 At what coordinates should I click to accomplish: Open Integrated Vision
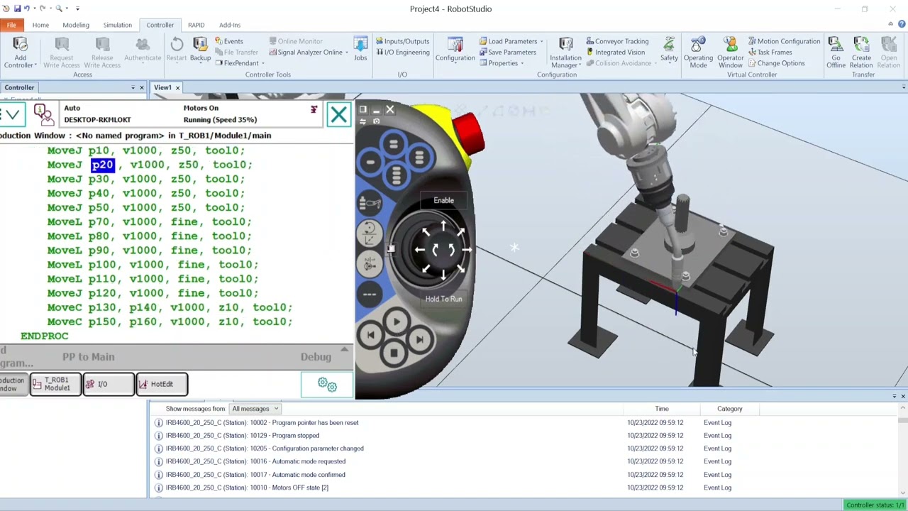click(615, 53)
